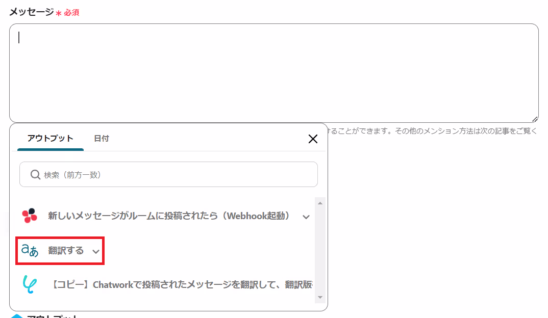Select 新しいメッセージがルームに投稿されたら（Webhook起動）
Screen dimensions: 548x318
click(168, 216)
